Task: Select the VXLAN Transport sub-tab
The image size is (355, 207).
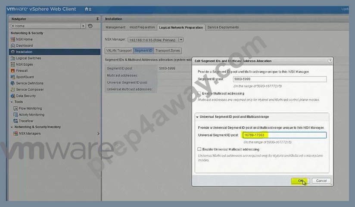Action: [119, 51]
